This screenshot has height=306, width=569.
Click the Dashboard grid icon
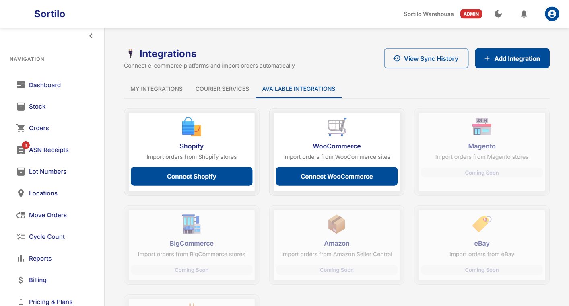click(21, 85)
